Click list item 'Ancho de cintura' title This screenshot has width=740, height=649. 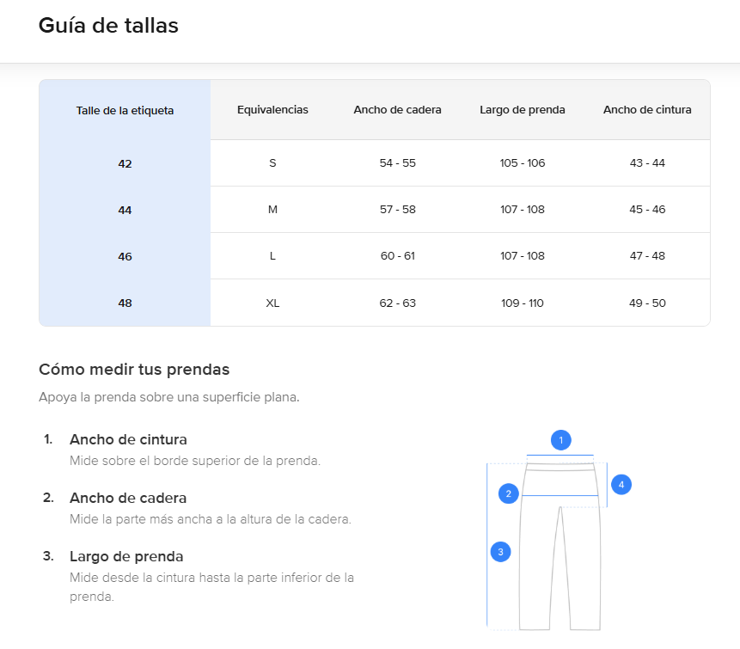[128, 439]
